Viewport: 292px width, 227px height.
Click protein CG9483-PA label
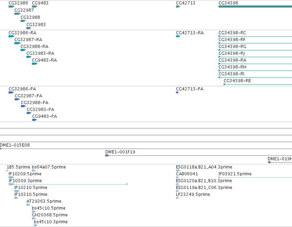coord(45,117)
